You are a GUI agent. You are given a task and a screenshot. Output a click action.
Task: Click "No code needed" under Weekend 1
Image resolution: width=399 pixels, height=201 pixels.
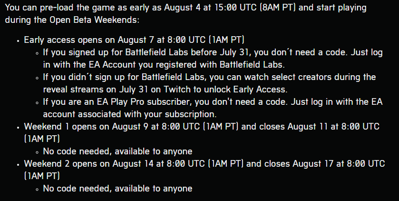coord(78,151)
